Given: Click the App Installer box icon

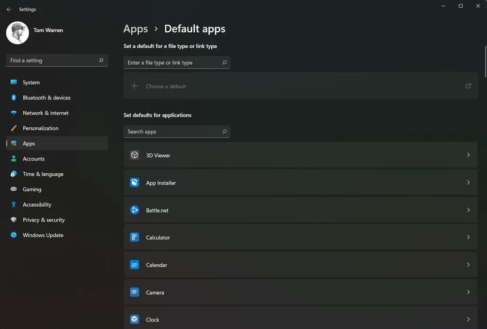Looking at the screenshot, I should [134, 182].
